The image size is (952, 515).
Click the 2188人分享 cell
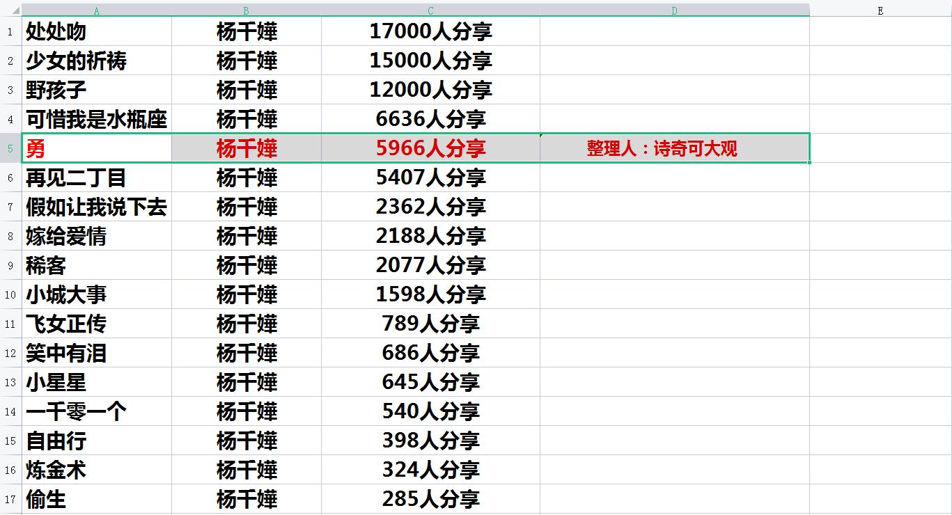coord(430,236)
